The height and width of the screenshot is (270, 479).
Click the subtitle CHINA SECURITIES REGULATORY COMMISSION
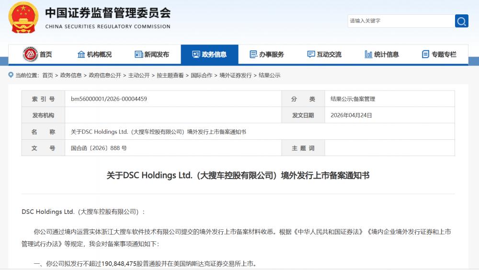tap(108, 27)
